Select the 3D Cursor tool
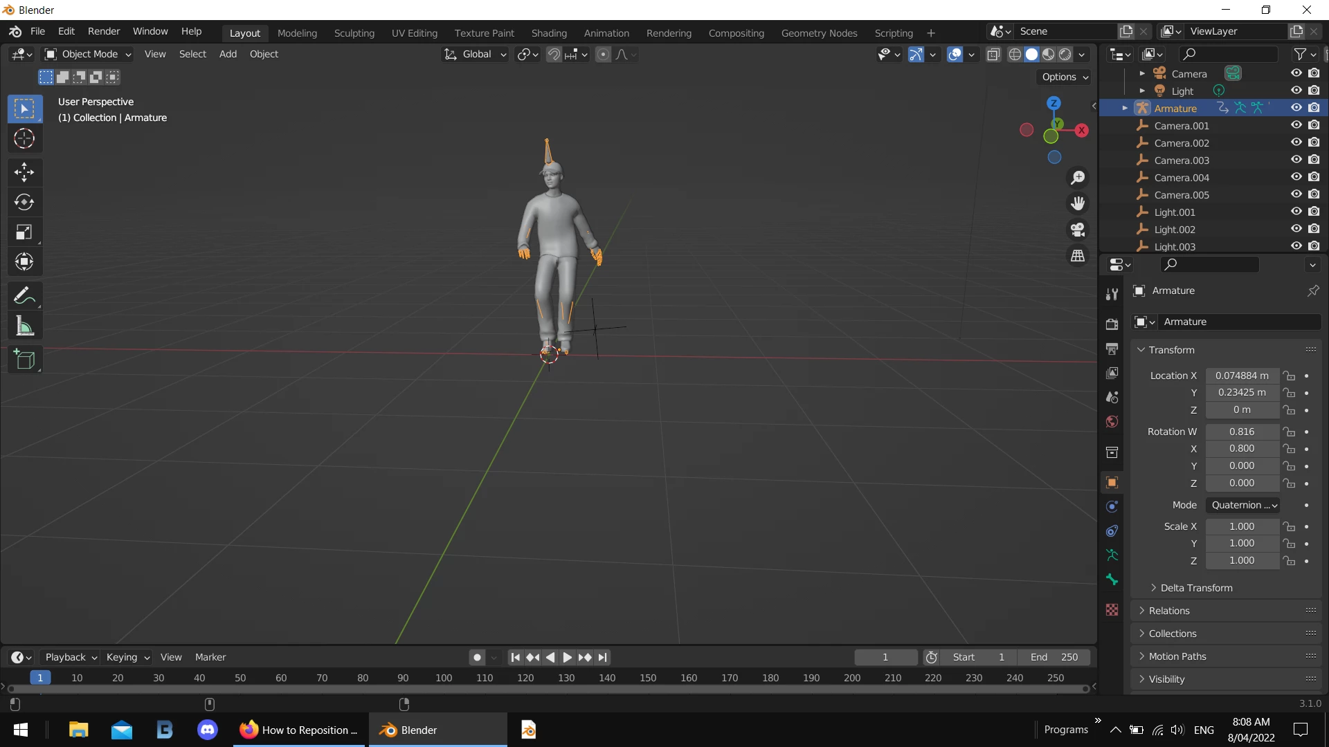The height and width of the screenshot is (747, 1329). click(x=24, y=139)
